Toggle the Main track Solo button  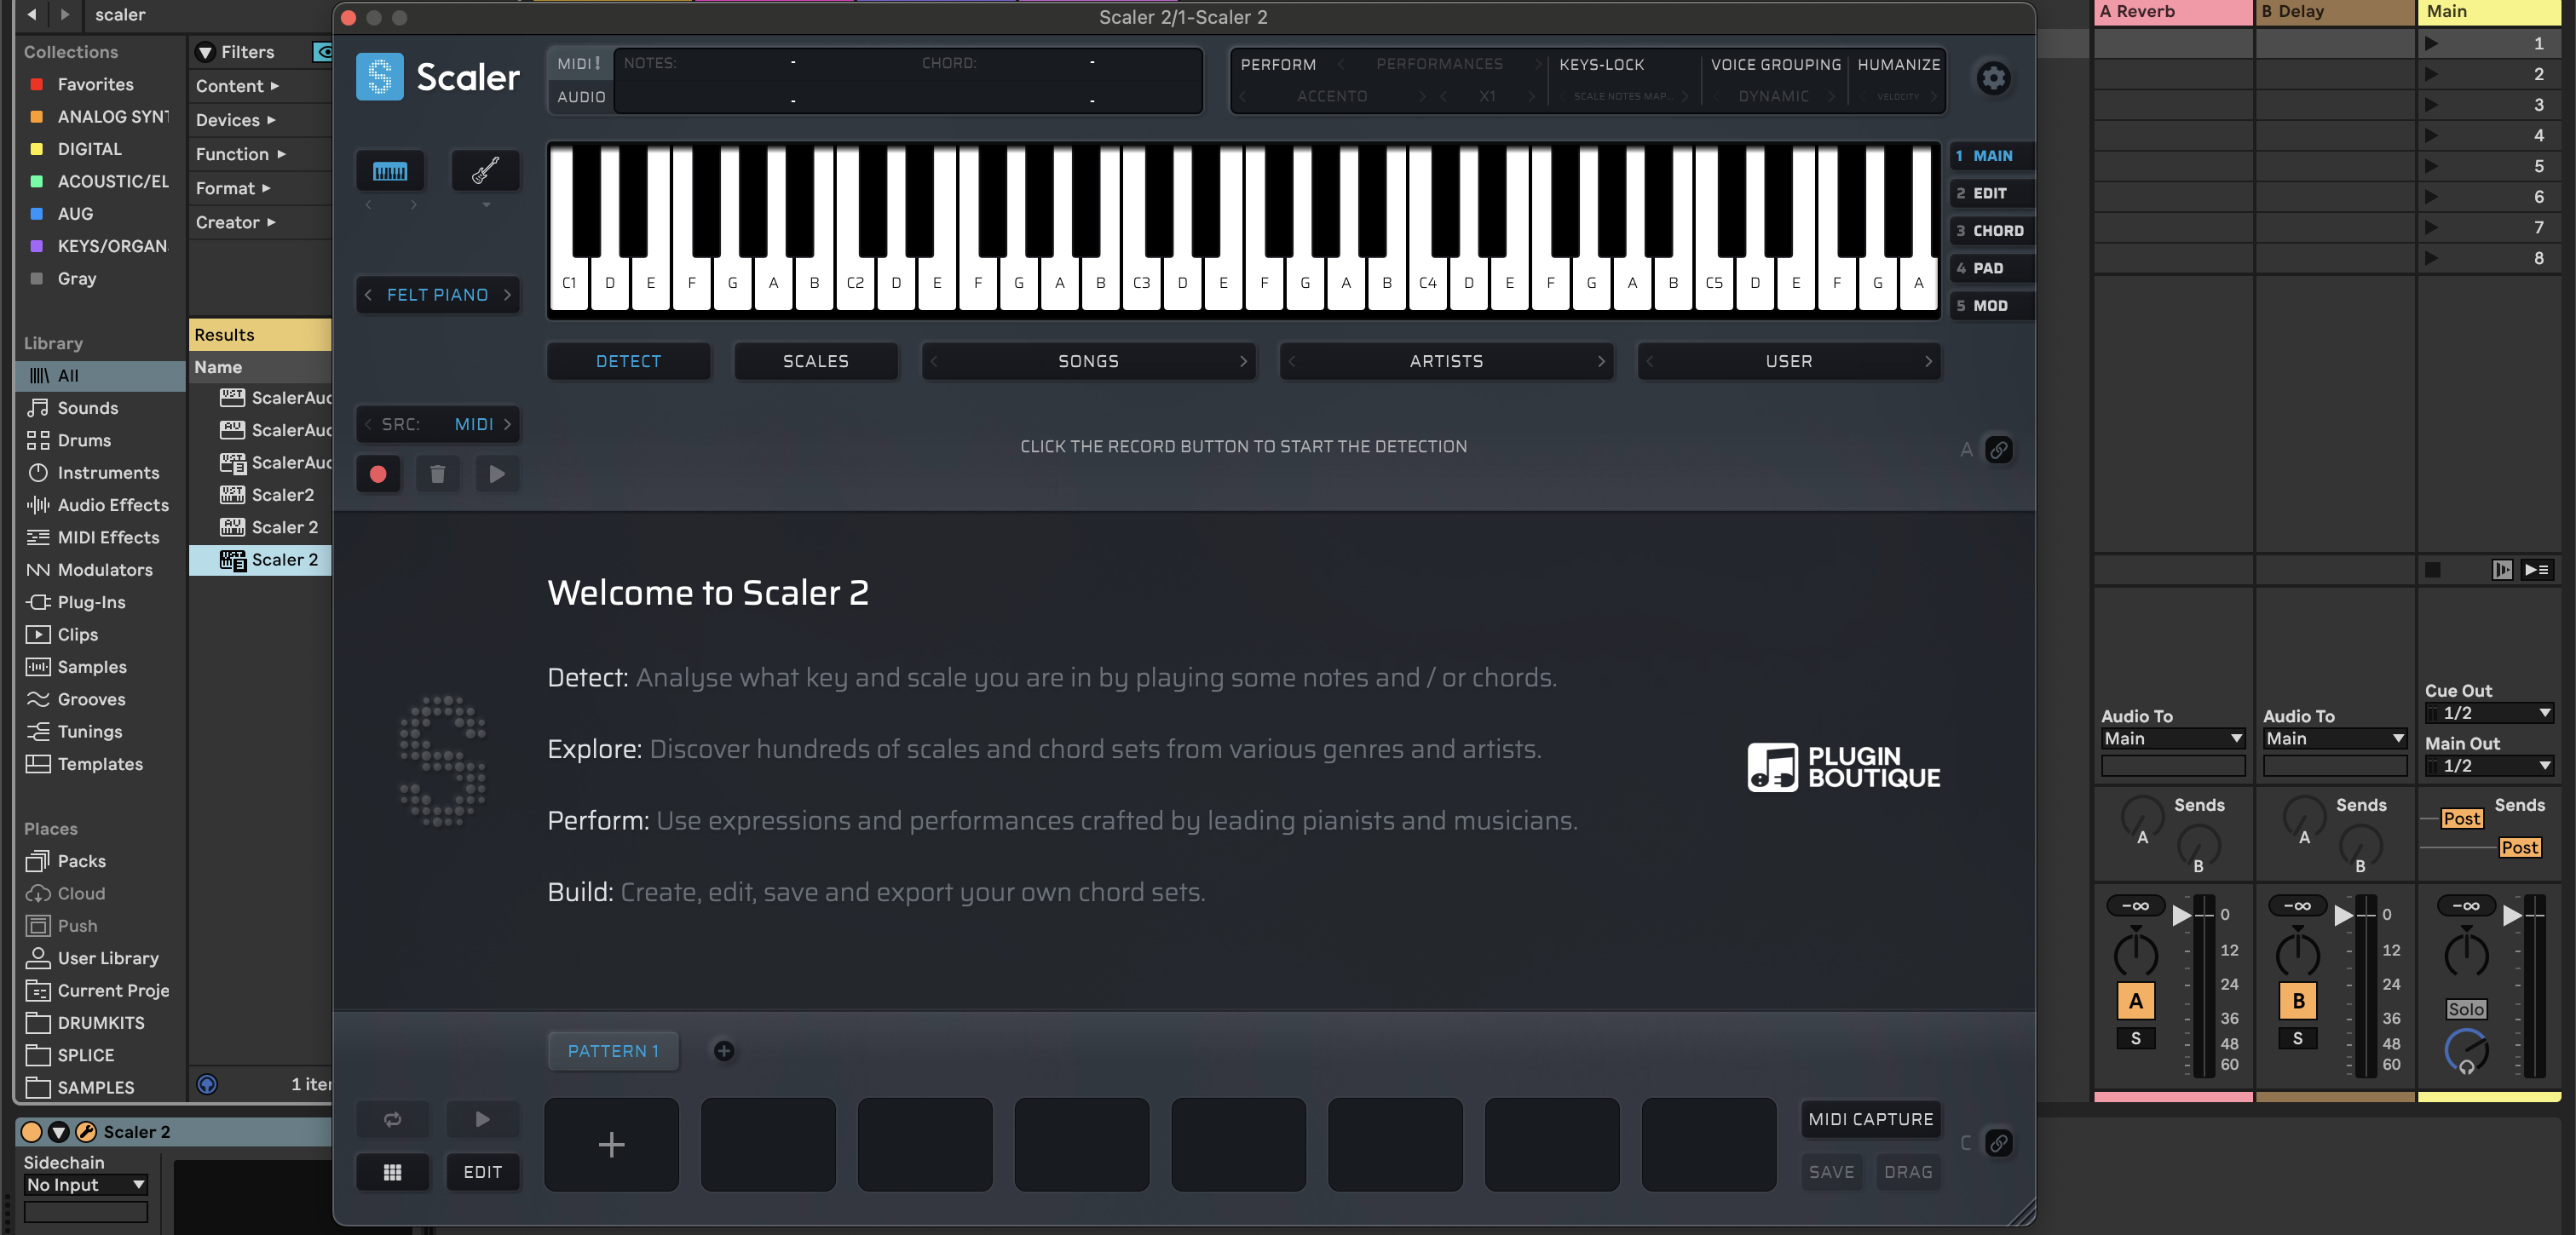coord(2465,1010)
